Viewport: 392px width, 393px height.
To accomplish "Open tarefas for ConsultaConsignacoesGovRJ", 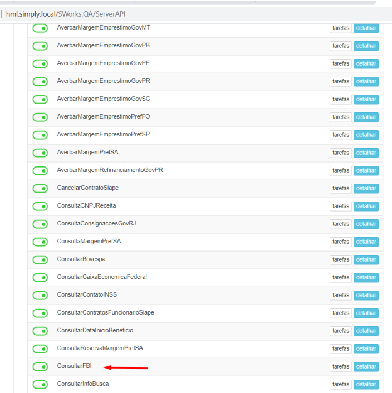I will 341,224.
